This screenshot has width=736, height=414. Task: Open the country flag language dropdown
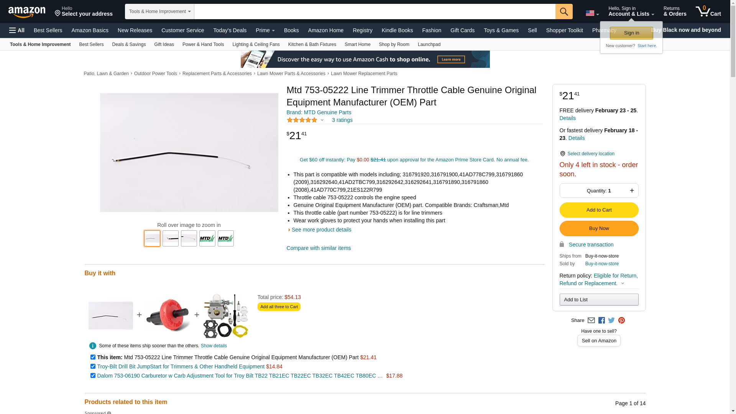pos(592,13)
